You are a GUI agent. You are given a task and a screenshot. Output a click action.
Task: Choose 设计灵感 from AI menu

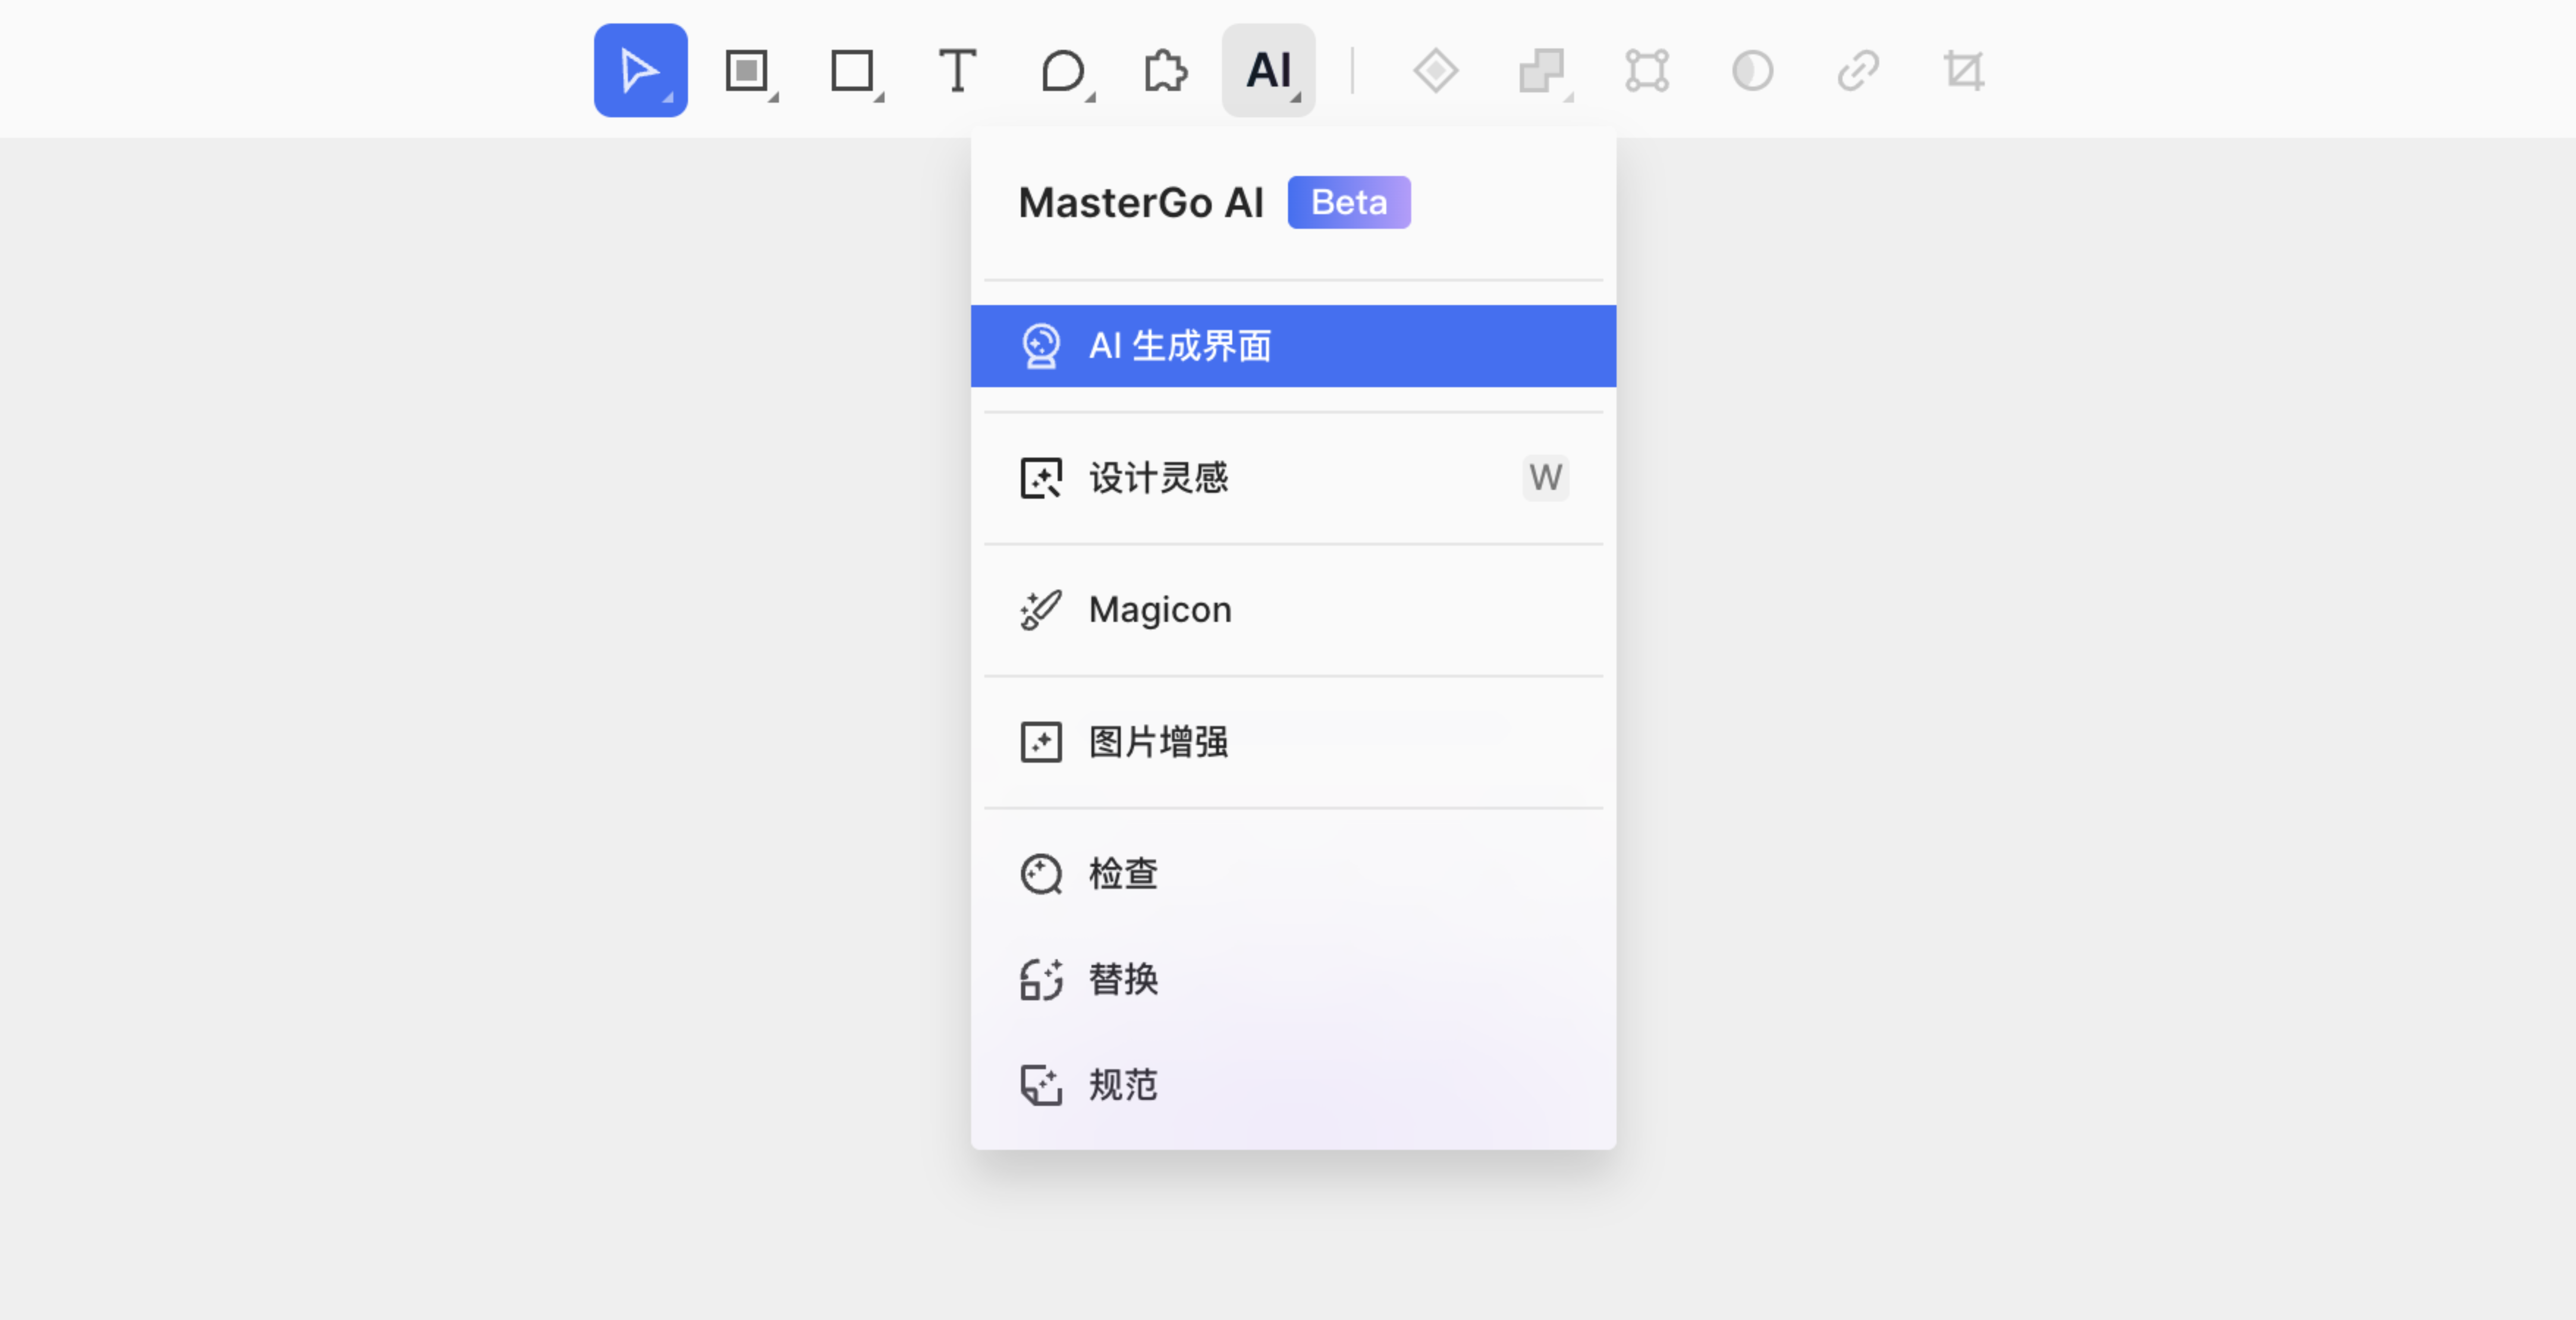tap(1293, 478)
